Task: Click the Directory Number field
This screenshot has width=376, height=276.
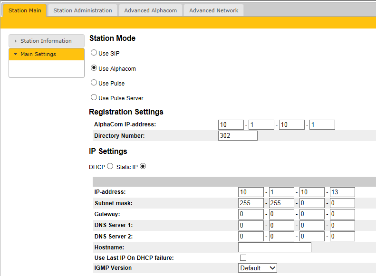Action: (238, 135)
